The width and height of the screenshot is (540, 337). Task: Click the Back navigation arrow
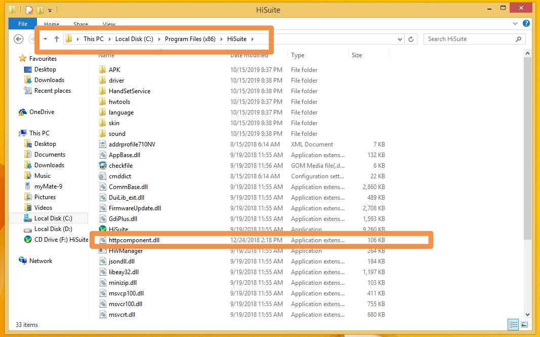(x=19, y=39)
